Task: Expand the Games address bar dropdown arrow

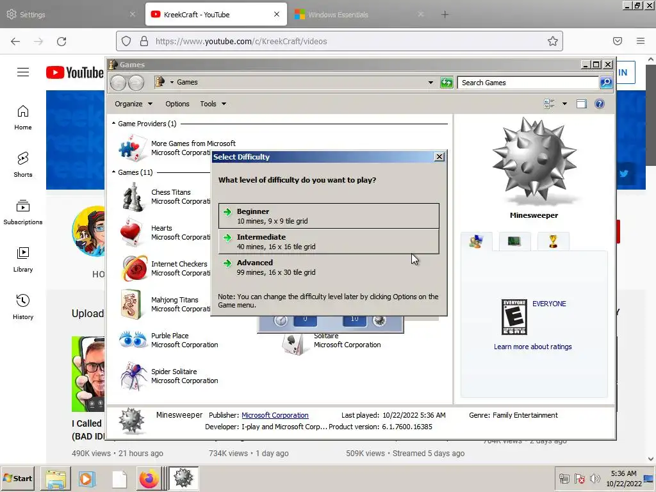Action: click(430, 83)
